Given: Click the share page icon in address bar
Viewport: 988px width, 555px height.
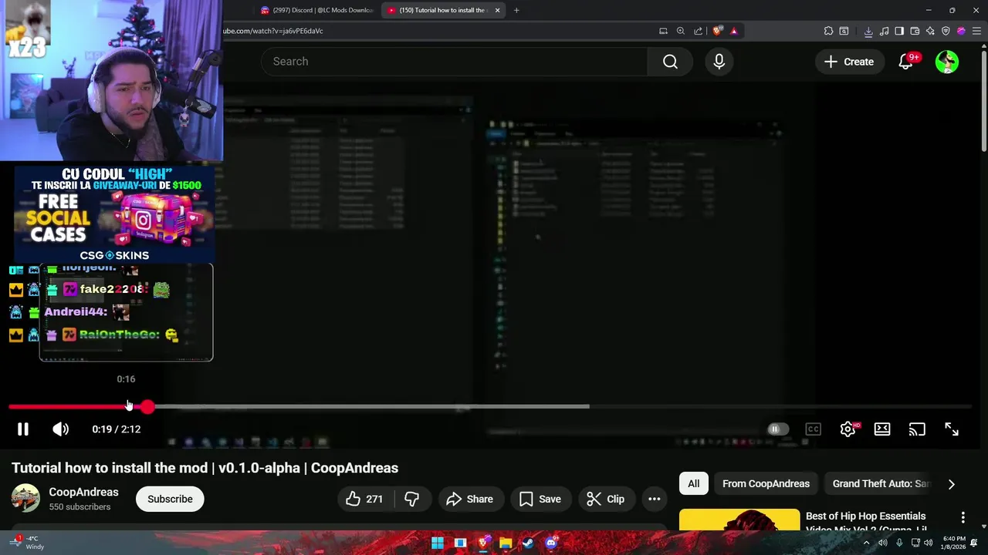Looking at the screenshot, I should pyautogui.click(x=699, y=31).
